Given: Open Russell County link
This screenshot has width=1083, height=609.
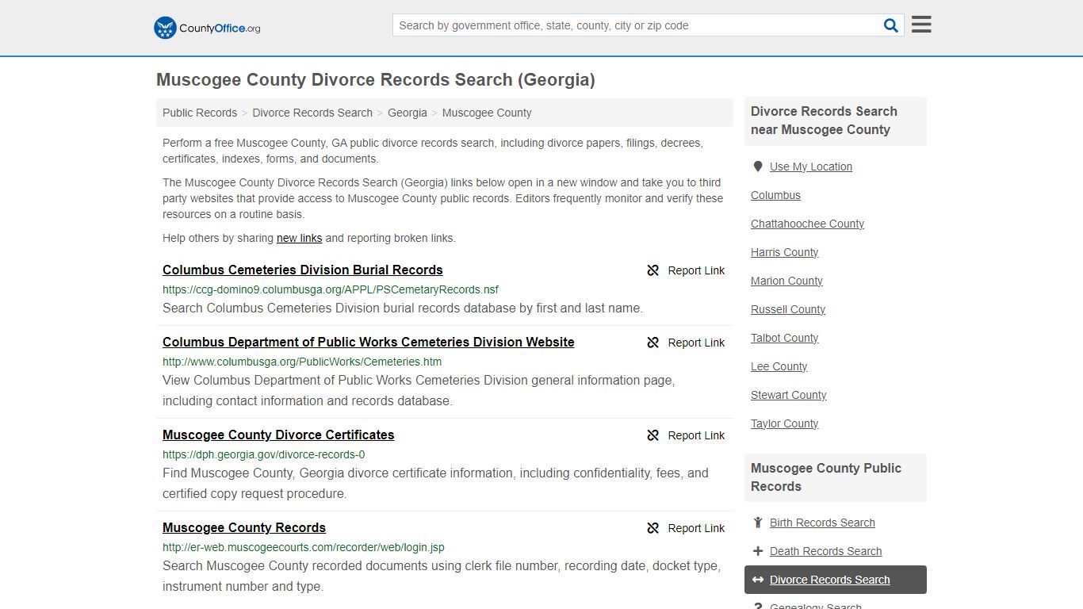Looking at the screenshot, I should pos(788,309).
